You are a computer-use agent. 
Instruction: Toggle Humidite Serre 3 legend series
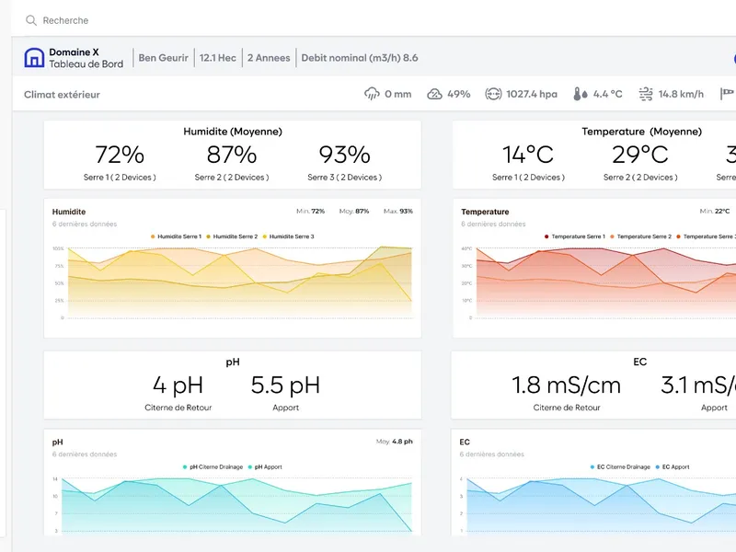point(288,236)
